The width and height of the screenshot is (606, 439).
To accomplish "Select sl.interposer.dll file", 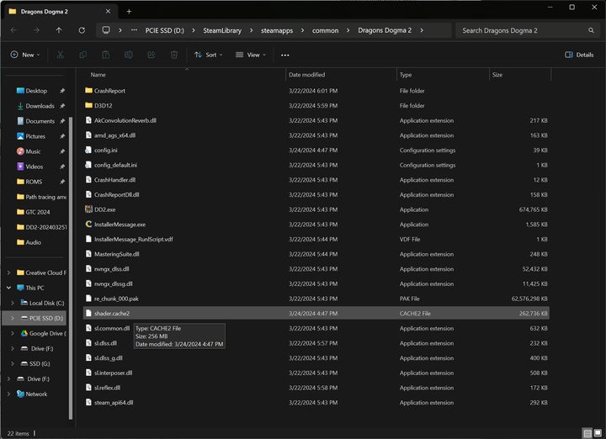I will [316, 373].
